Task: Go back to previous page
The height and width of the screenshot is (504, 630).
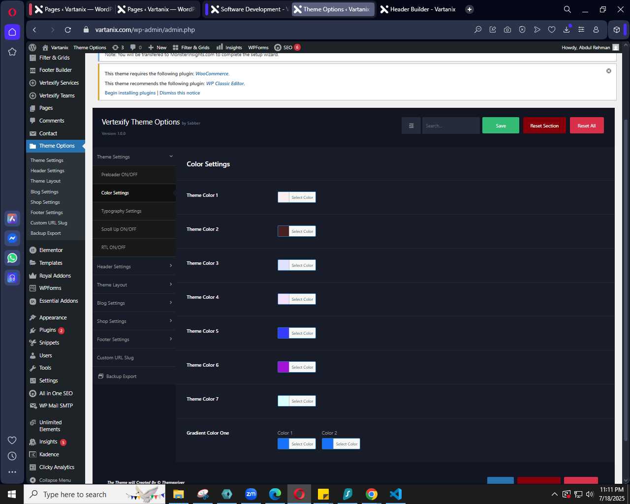Action: (34, 30)
